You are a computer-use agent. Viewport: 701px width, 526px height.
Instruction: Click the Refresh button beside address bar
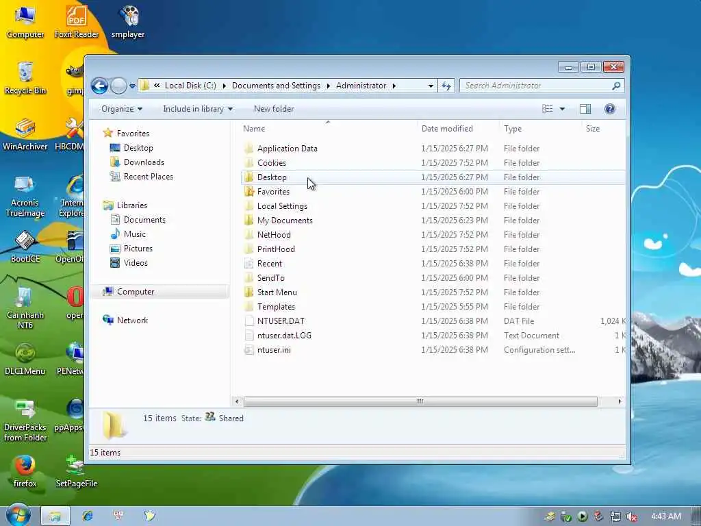point(446,86)
